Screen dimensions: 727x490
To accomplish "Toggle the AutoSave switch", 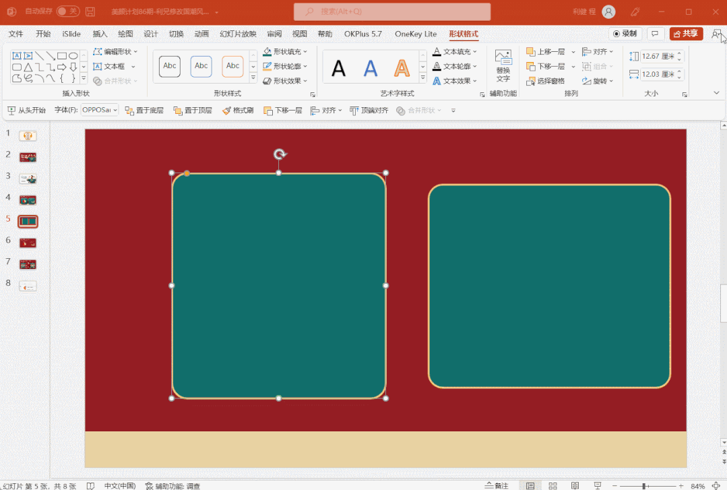I will pyautogui.click(x=67, y=11).
